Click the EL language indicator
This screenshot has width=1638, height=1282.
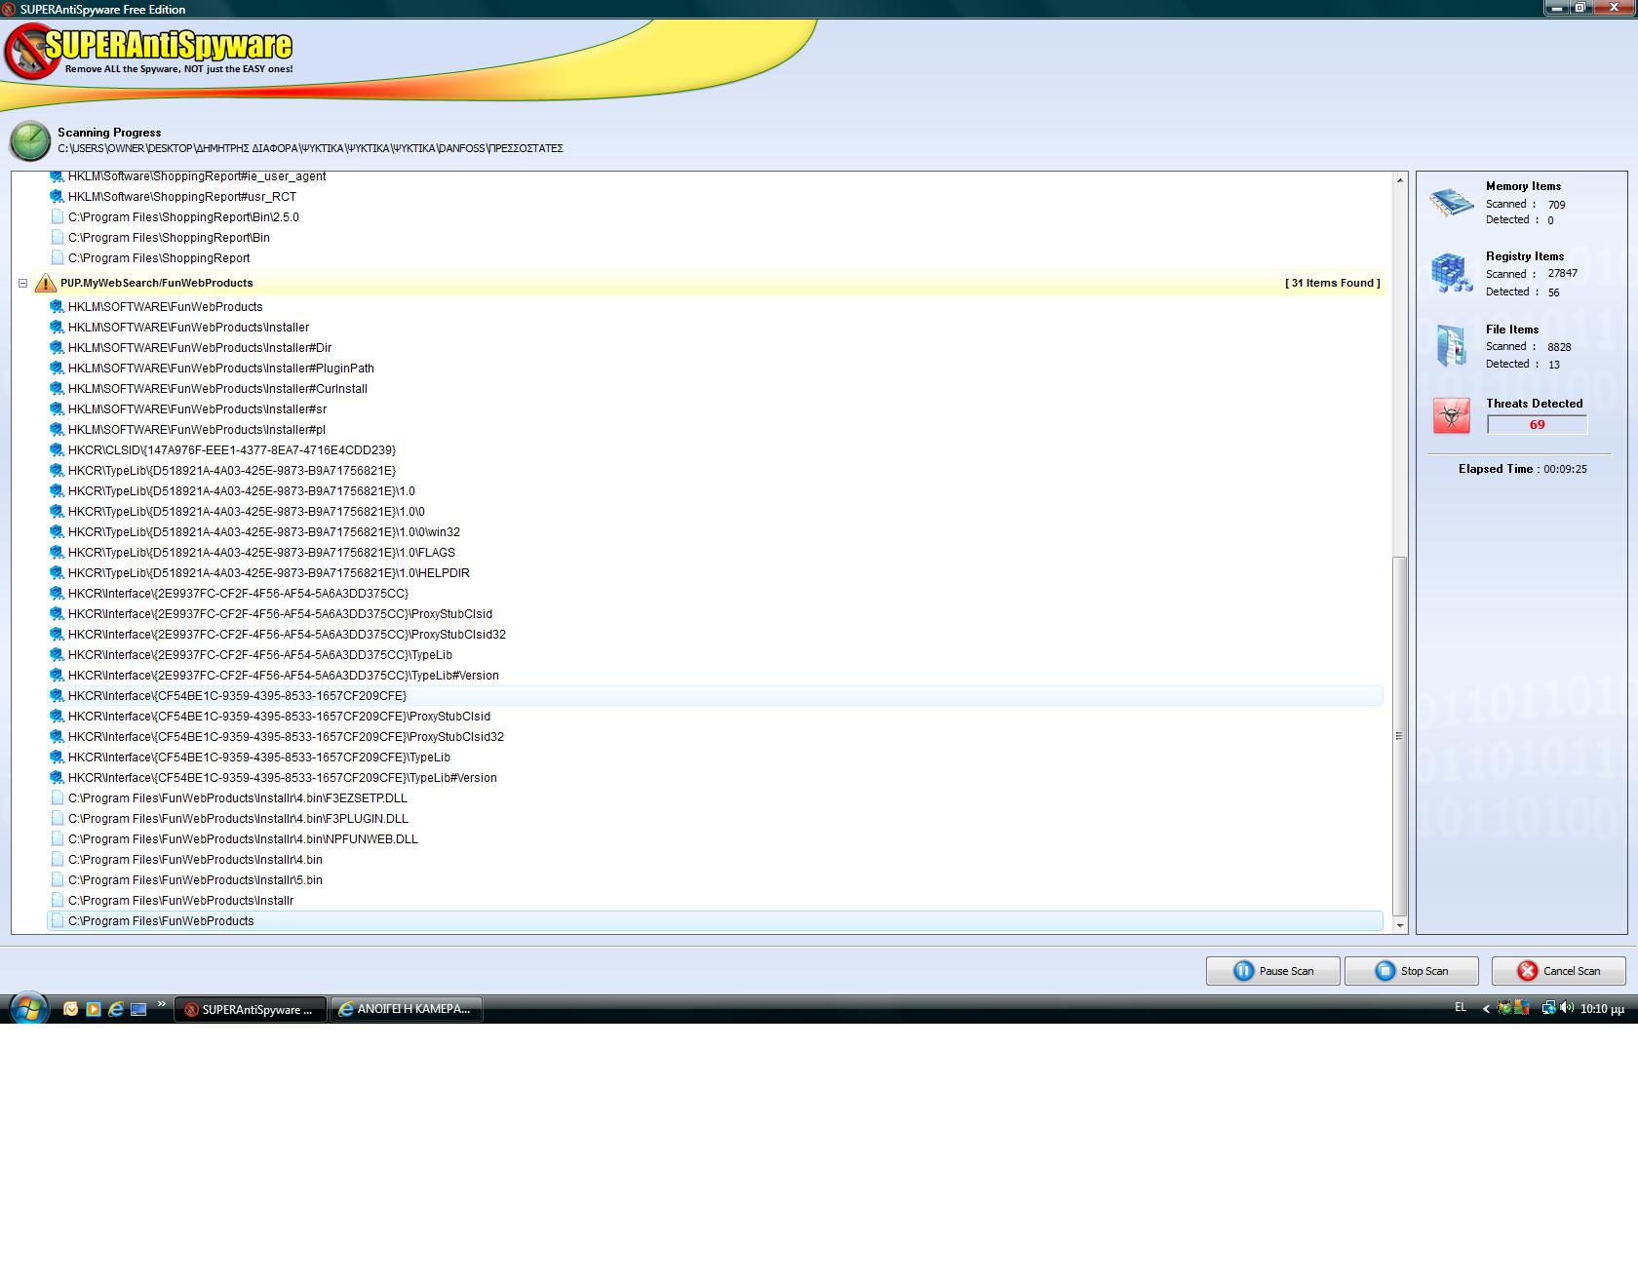[x=1461, y=1008]
